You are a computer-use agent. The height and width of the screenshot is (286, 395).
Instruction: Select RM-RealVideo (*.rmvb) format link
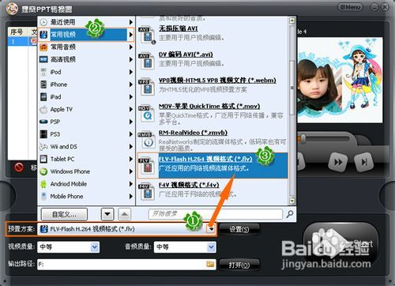click(x=193, y=133)
